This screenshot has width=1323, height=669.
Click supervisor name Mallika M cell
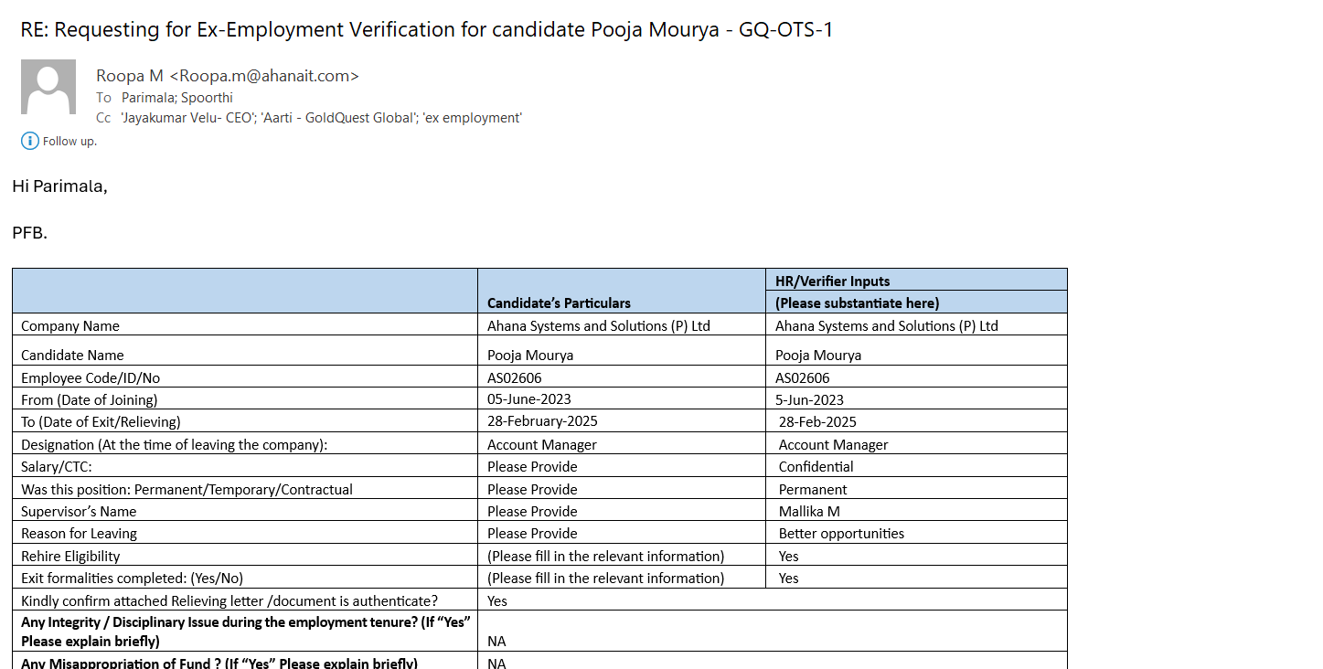coord(809,511)
